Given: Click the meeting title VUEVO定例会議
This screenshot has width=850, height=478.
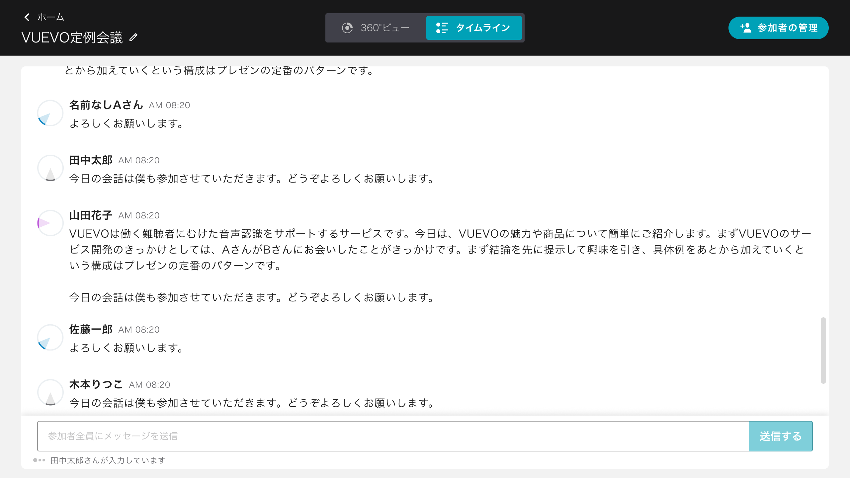Looking at the screenshot, I should pyautogui.click(x=72, y=38).
